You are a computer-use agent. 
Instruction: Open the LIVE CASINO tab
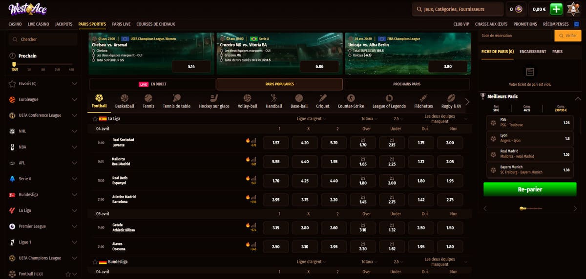coord(39,24)
